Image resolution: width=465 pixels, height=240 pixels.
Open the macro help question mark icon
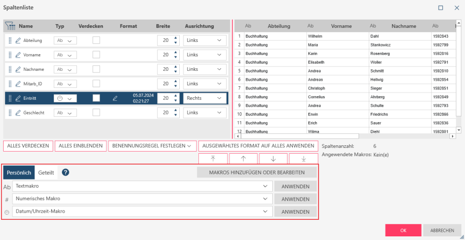coord(66,173)
